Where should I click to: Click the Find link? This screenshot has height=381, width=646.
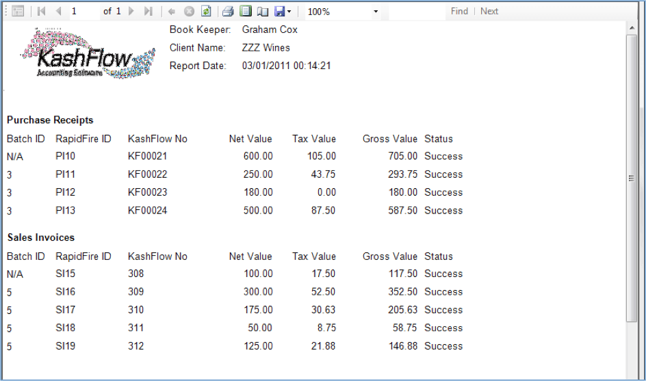pyautogui.click(x=459, y=12)
